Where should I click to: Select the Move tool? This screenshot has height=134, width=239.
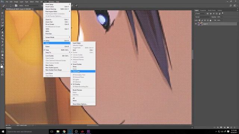pos(2,13)
